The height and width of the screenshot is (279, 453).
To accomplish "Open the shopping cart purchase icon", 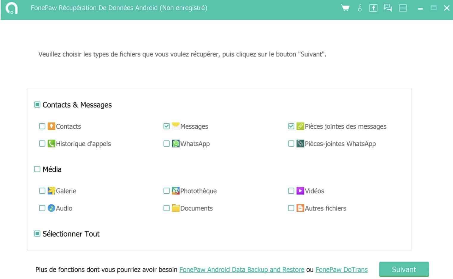I will (x=345, y=8).
